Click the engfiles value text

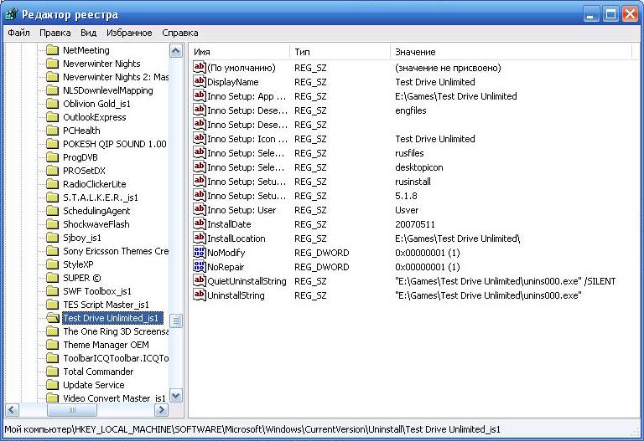coord(411,110)
